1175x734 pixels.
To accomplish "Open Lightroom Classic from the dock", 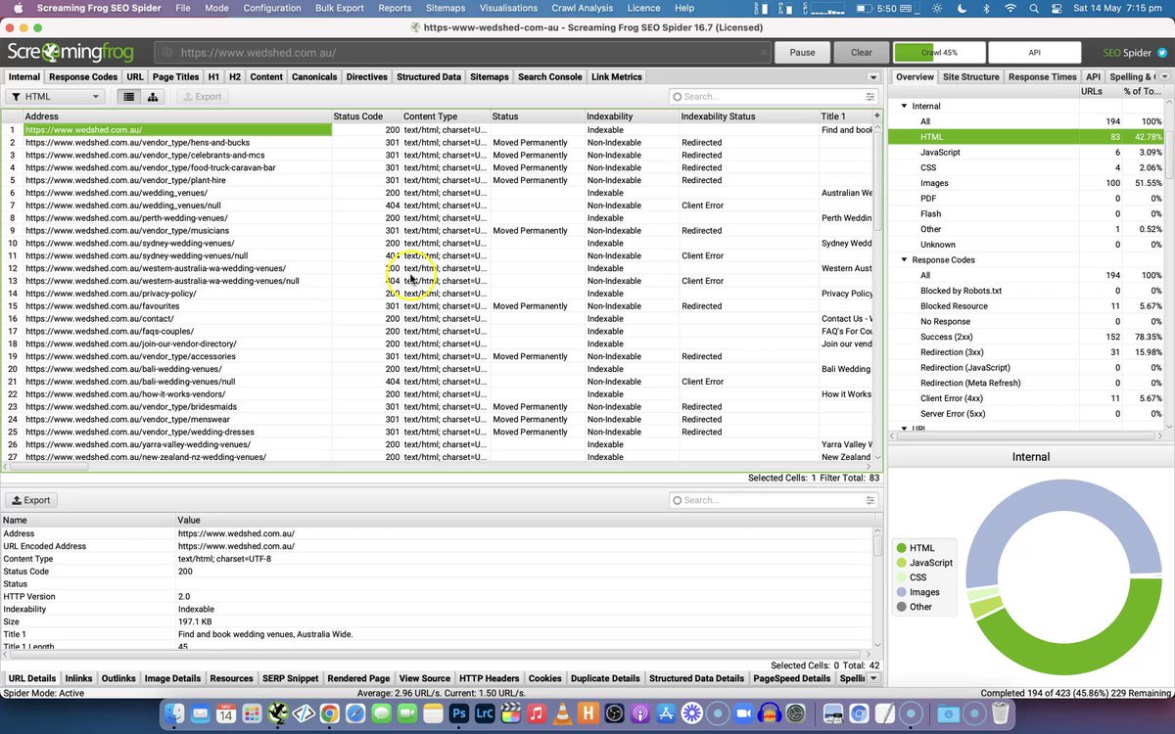I will [484, 713].
